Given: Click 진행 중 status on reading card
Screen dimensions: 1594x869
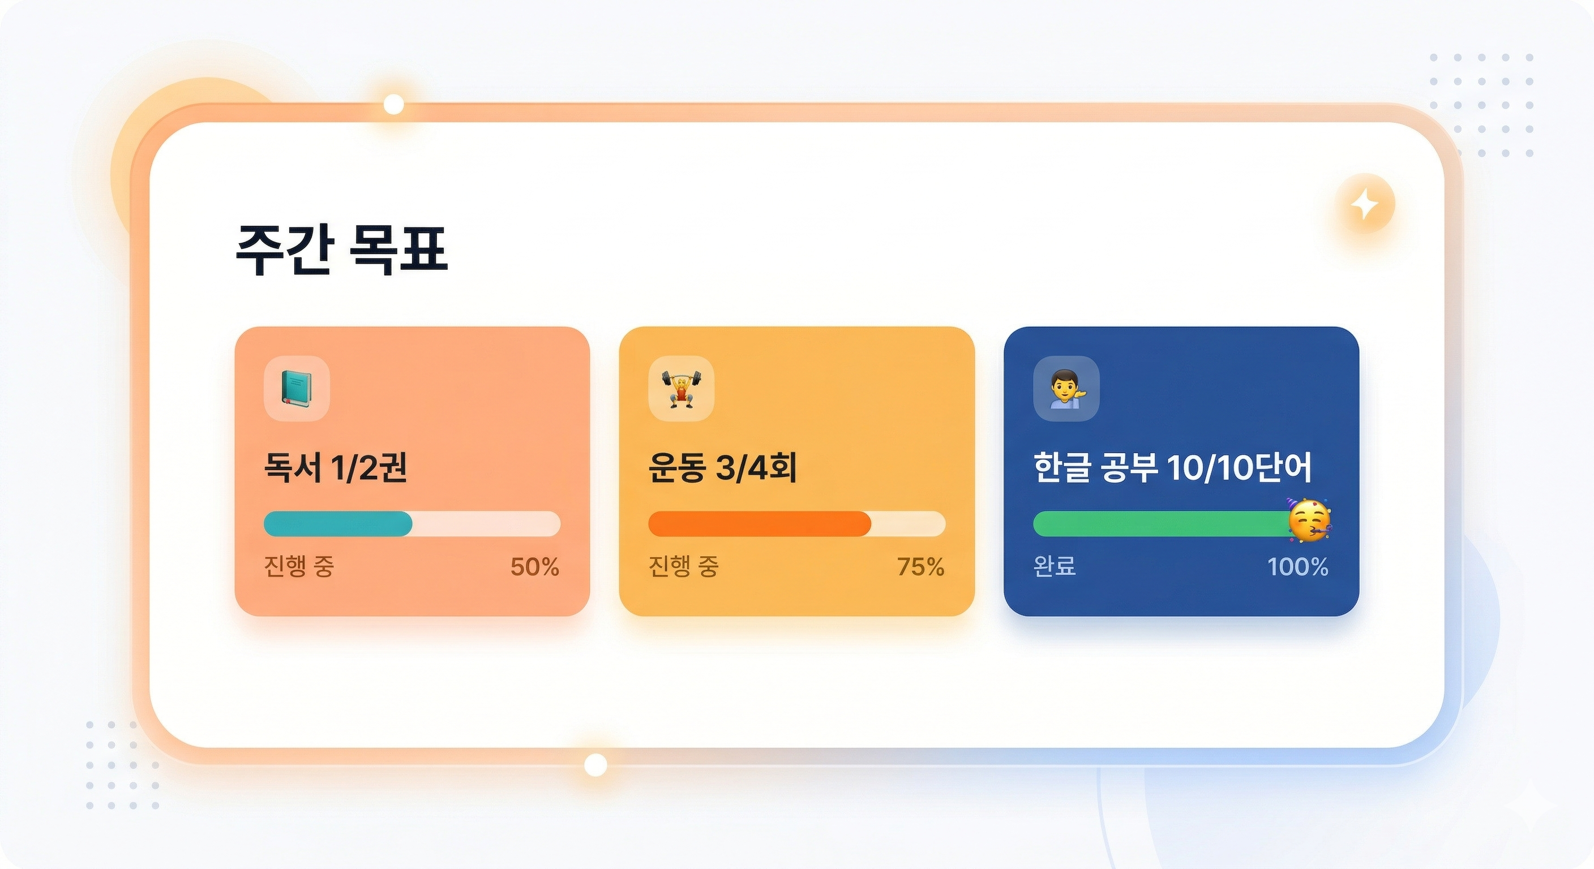Looking at the screenshot, I should coord(299,566).
